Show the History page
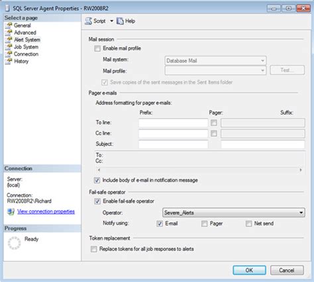Screen dimensions: 314x282 (21, 61)
